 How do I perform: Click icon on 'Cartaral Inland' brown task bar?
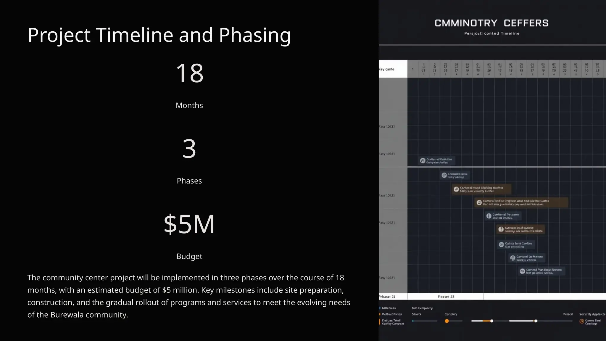click(x=456, y=189)
